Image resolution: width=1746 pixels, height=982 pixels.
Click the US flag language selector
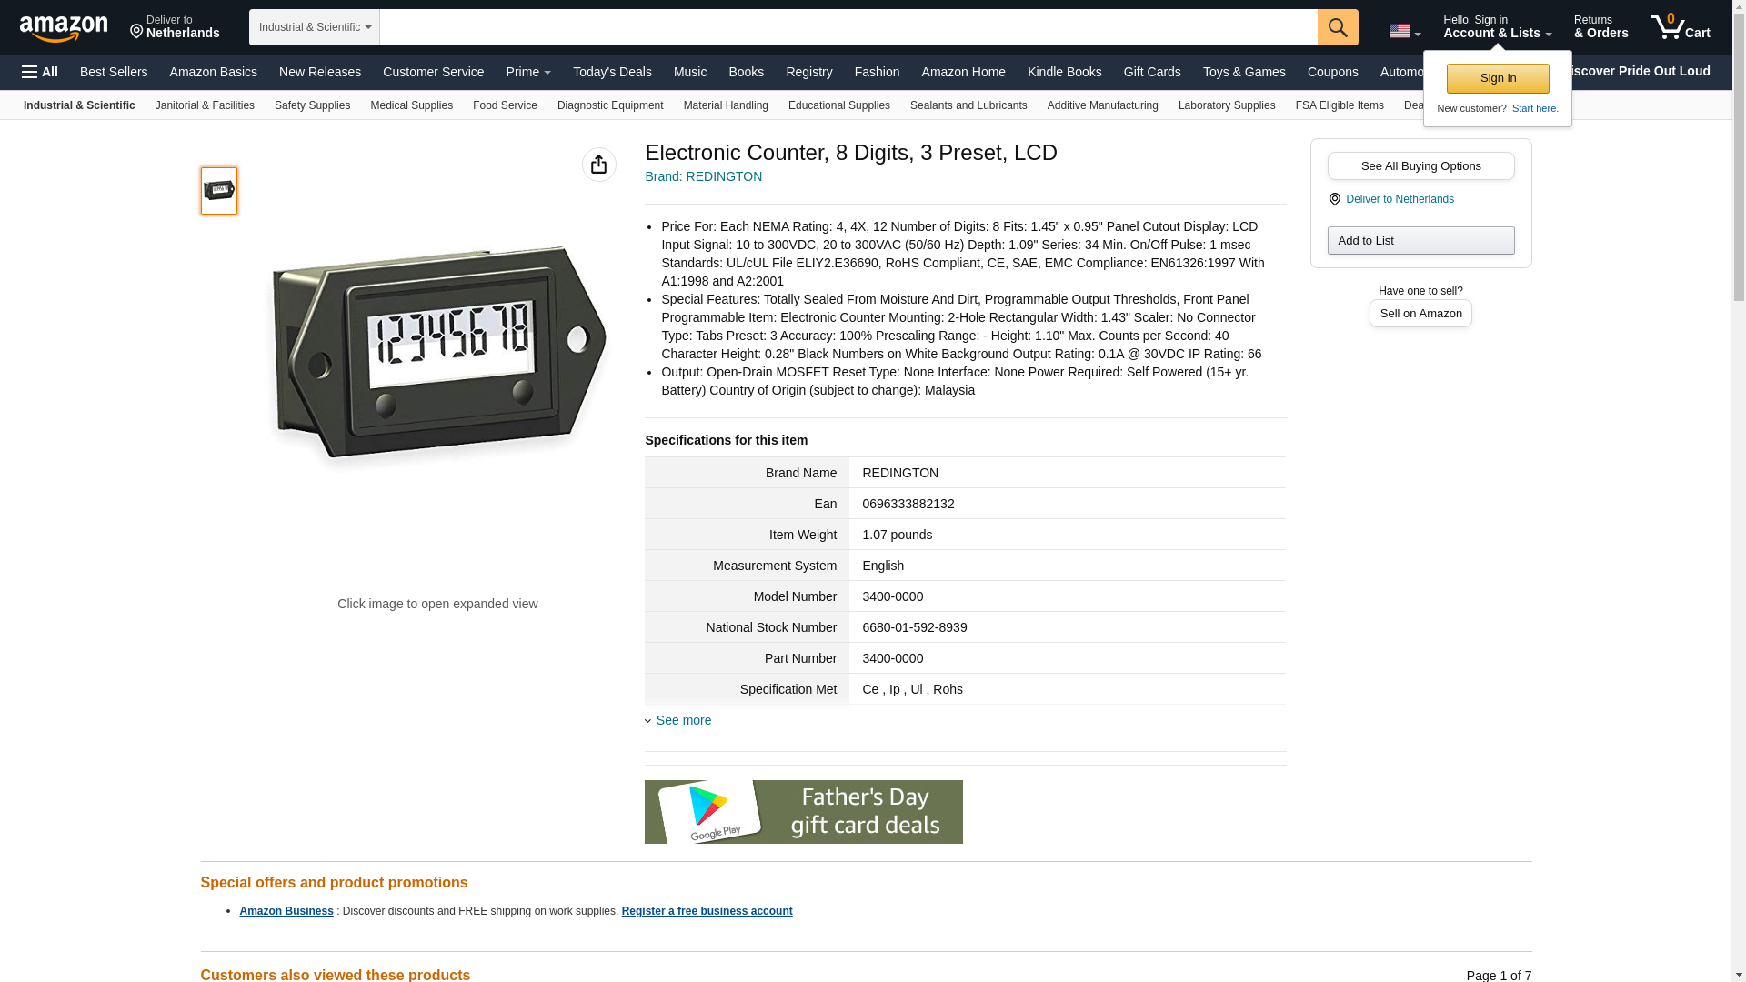click(1404, 31)
